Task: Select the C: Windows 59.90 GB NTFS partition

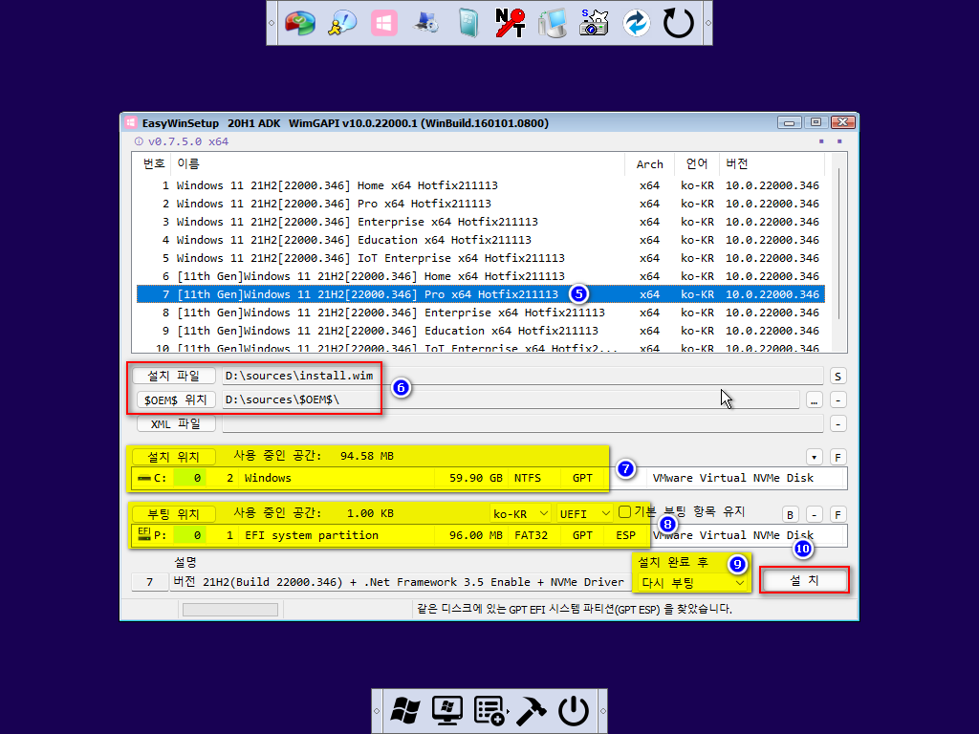Action: 489,478
